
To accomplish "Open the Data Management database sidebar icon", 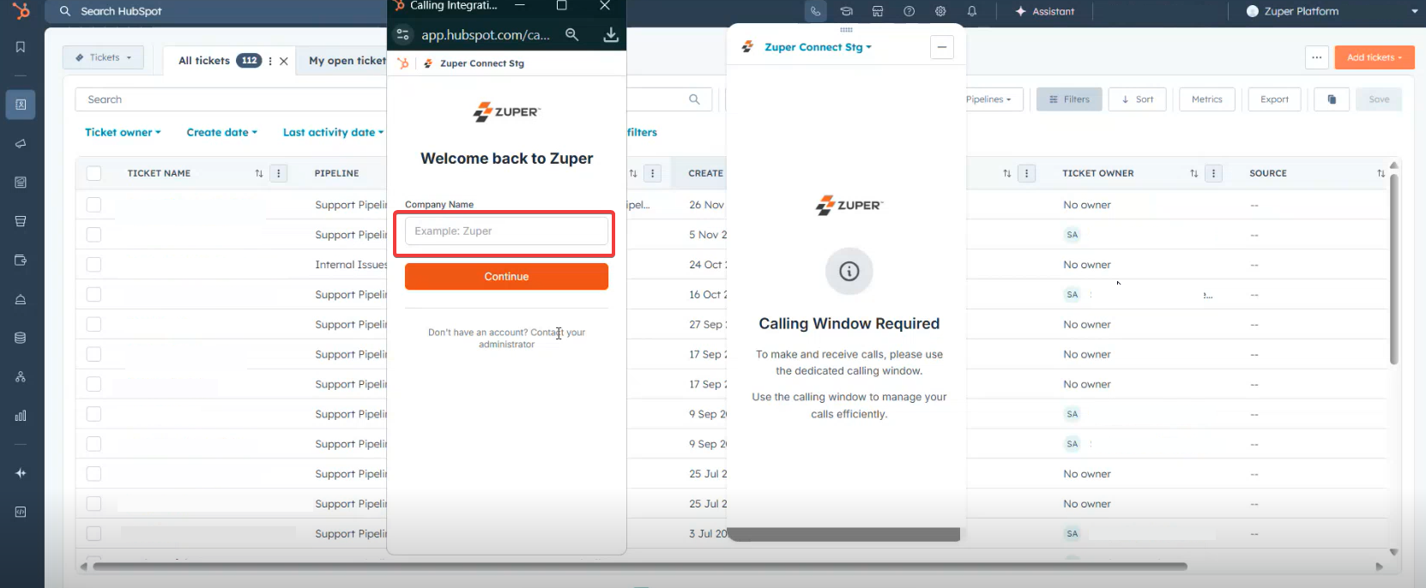I will click(21, 338).
